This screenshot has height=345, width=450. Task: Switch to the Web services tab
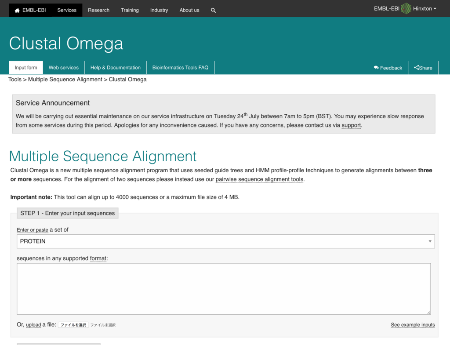click(x=63, y=67)
